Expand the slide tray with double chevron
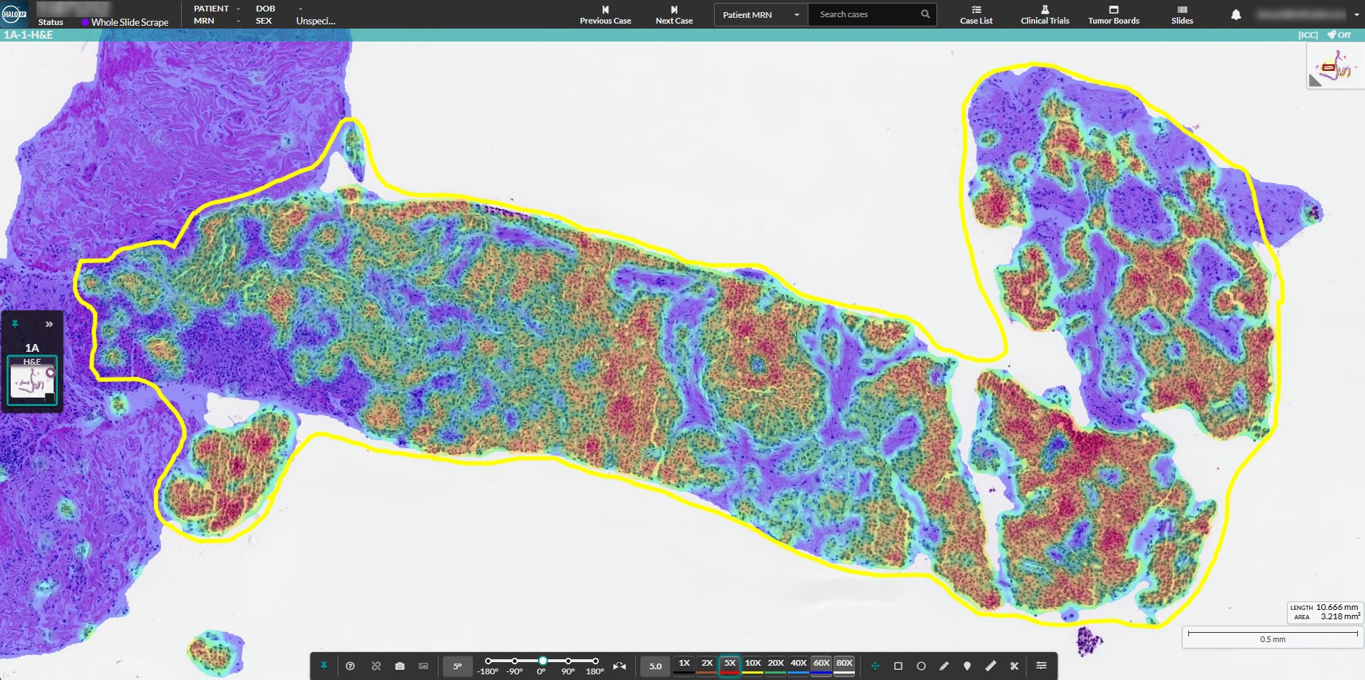The width and height of the screenshot is (1365, 680). [49, 324]
